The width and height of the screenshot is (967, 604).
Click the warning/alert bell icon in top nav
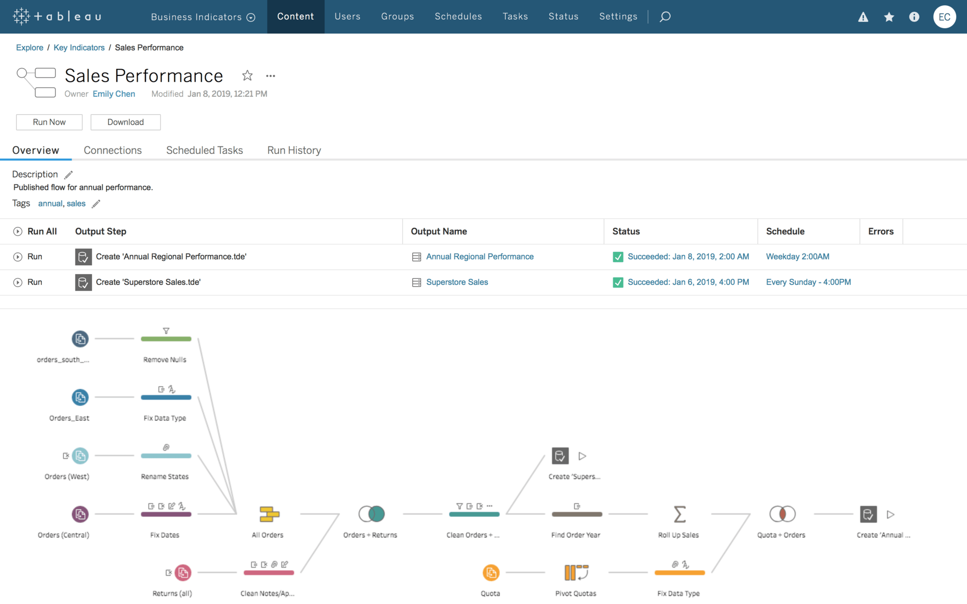864,16
